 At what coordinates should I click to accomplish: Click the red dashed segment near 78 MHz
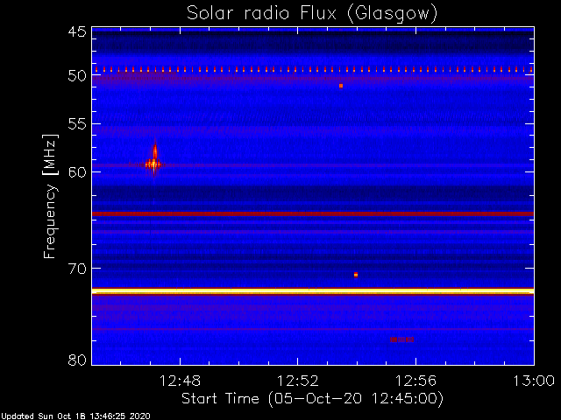point(401,339)
